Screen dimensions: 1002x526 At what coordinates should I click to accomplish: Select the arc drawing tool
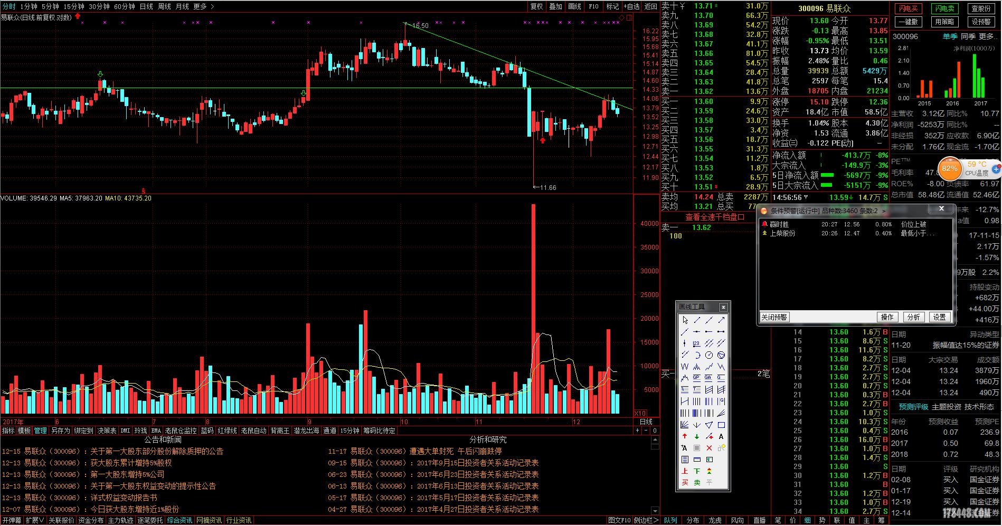pos(697,355)
